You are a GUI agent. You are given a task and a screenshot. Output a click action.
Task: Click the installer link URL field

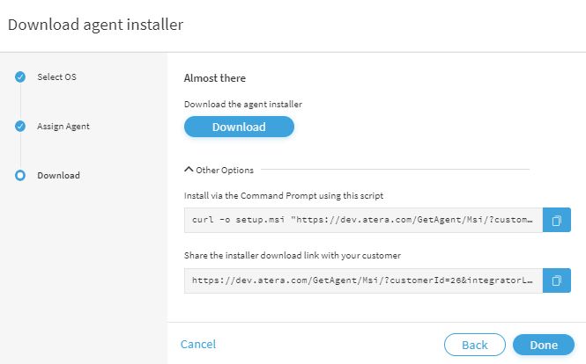[x=363, y=280]
